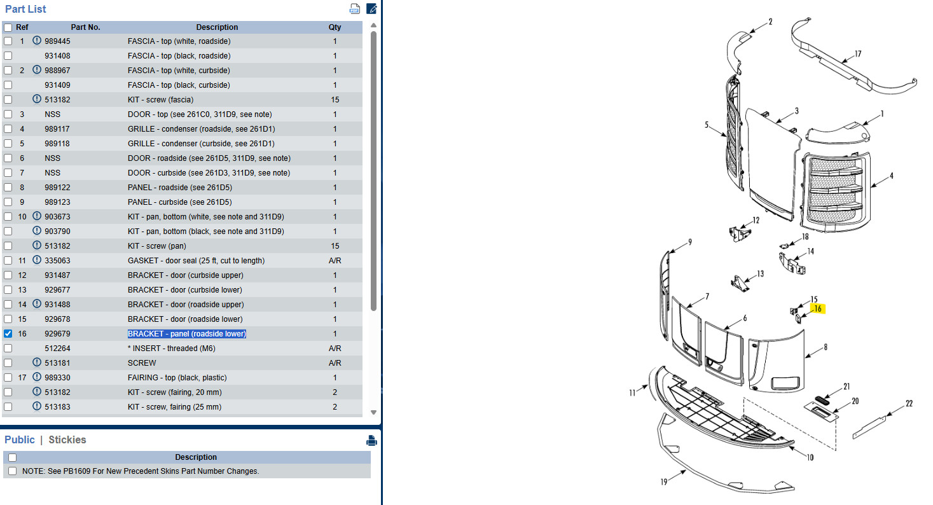Image resolution: width=933 pixels, height=505 pixels.
Task: Click the part list vertical scrollbar thumb
Action: 373,170
